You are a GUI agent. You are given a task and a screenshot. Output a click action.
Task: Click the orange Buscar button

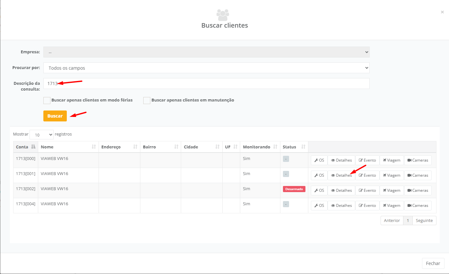click(x=55, y=116)
